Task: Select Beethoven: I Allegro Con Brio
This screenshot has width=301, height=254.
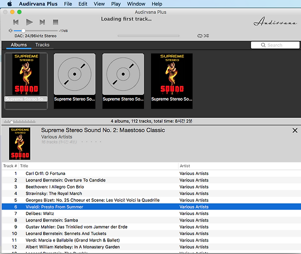Action: pos(152,187)
